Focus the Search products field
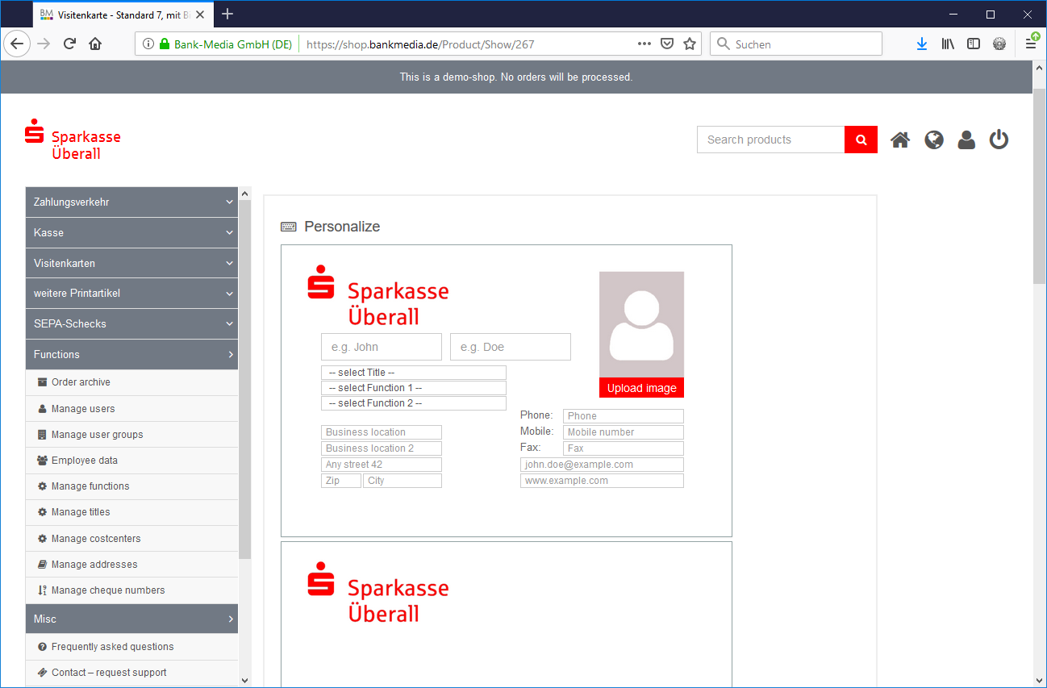The width and height of the screenshot is (1047, 688). tap(770, 140)
